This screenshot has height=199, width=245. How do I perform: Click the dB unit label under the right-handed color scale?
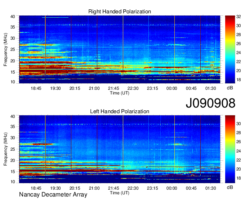tap(230, 88)
